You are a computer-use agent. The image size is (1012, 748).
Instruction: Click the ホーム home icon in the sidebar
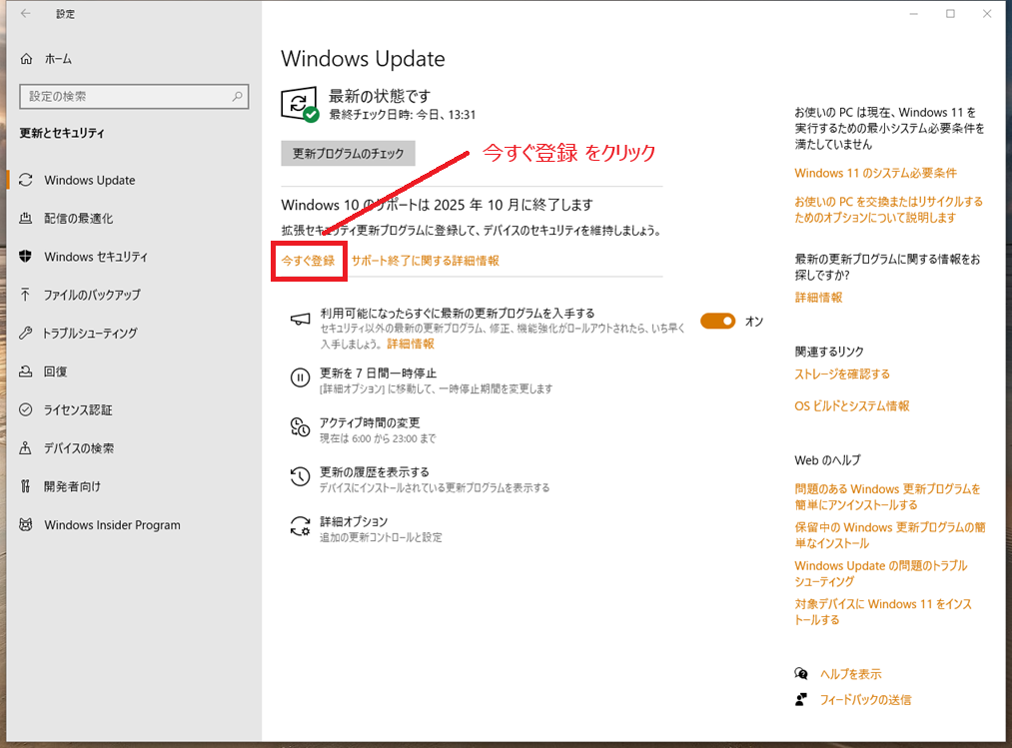27,59
